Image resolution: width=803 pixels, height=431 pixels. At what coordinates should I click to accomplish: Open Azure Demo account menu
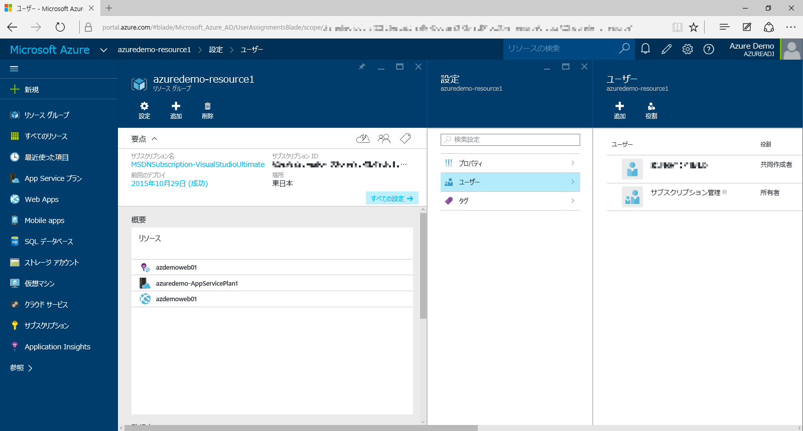click(x=765, y=49)
